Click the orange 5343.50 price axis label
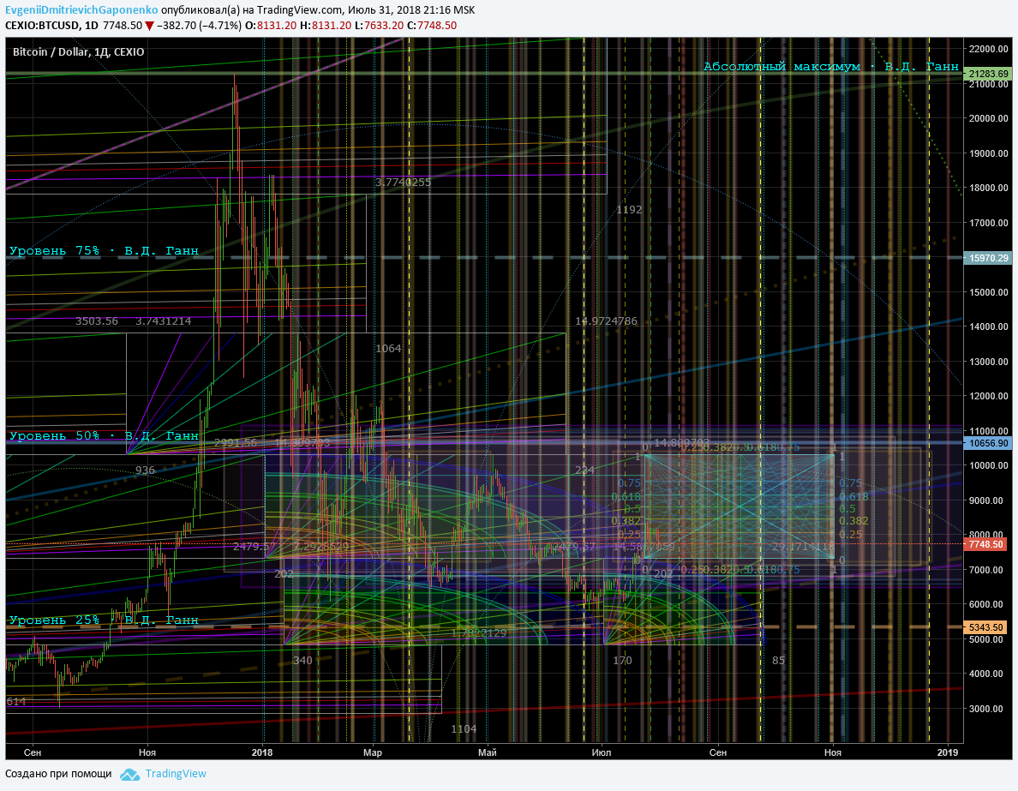The height and width of the screenshot is (791, 1018). [986, 627]
